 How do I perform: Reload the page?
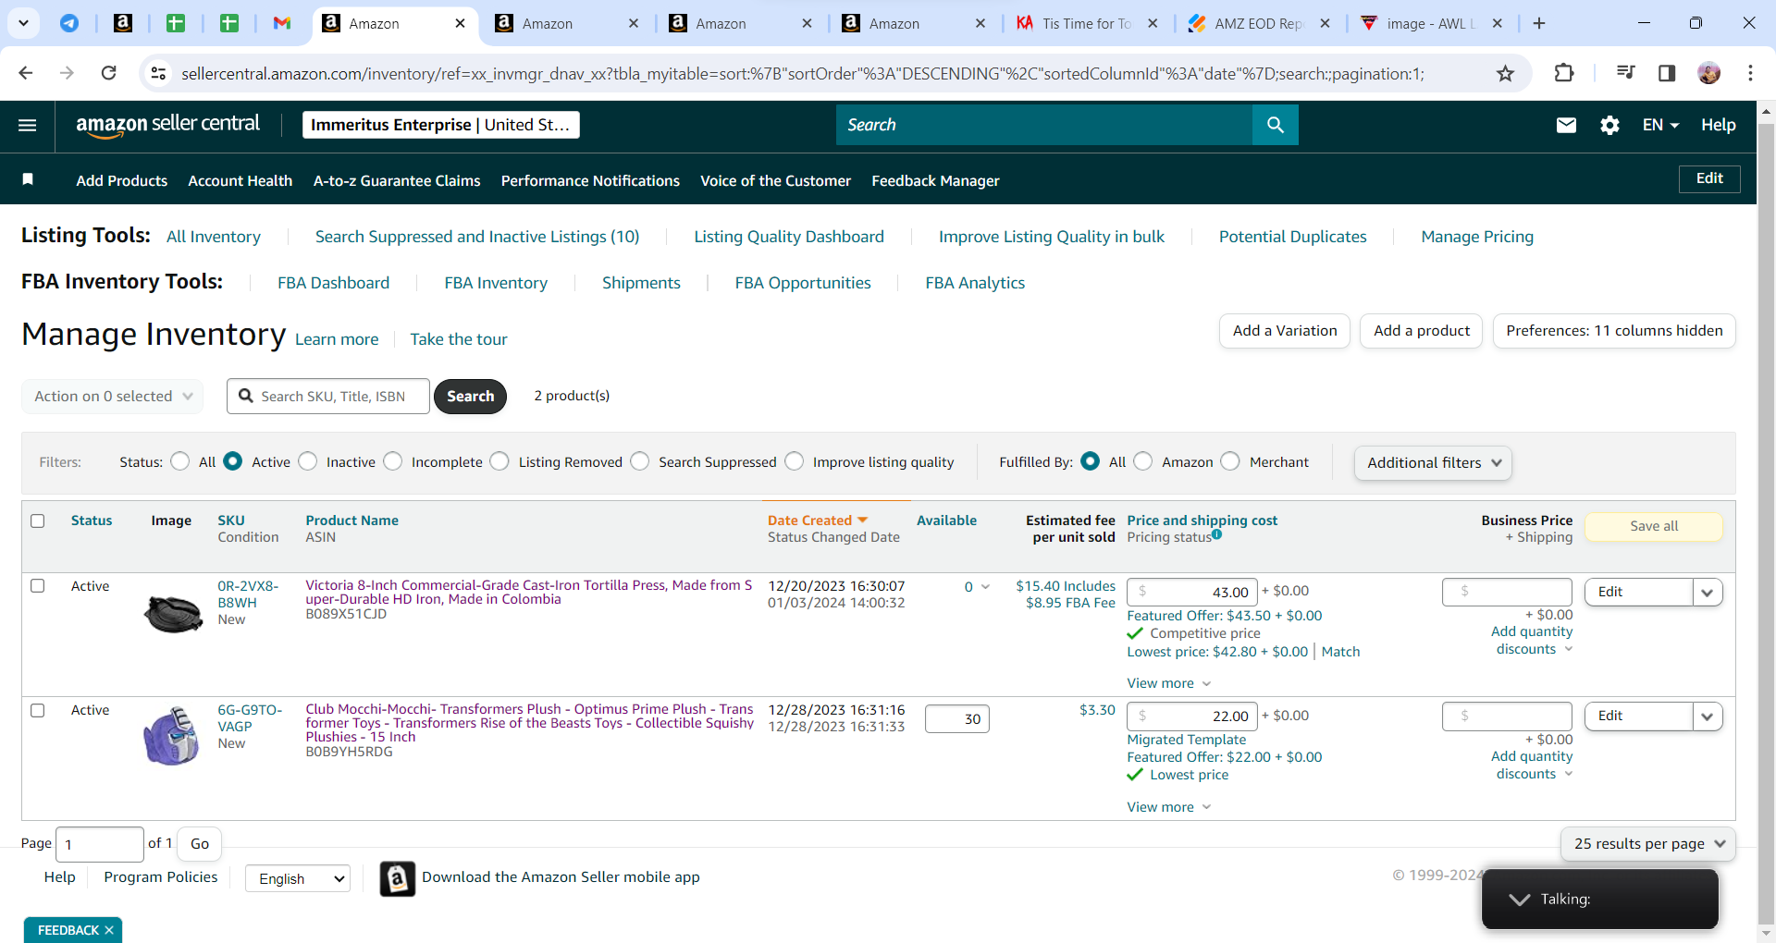108,73
